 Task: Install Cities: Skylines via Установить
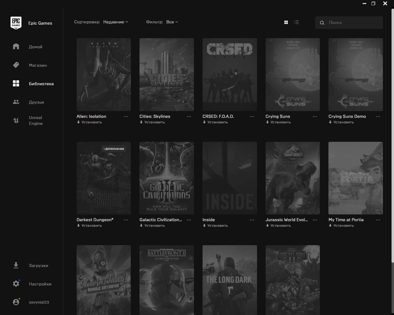tap(152, 122)
